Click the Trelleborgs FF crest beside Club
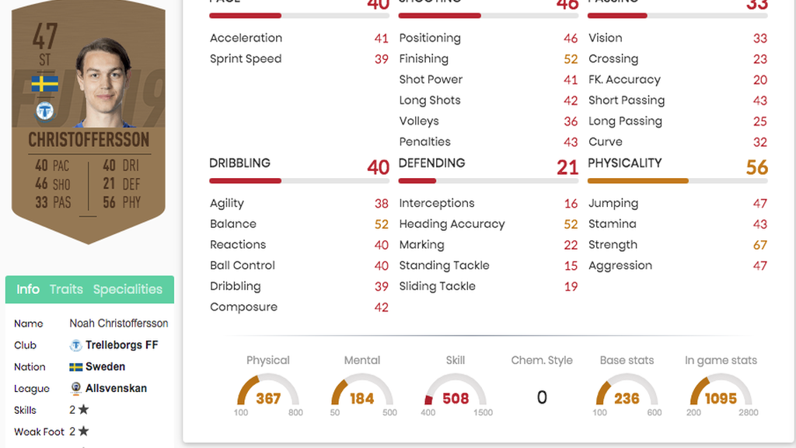 (x=75, y=345)
